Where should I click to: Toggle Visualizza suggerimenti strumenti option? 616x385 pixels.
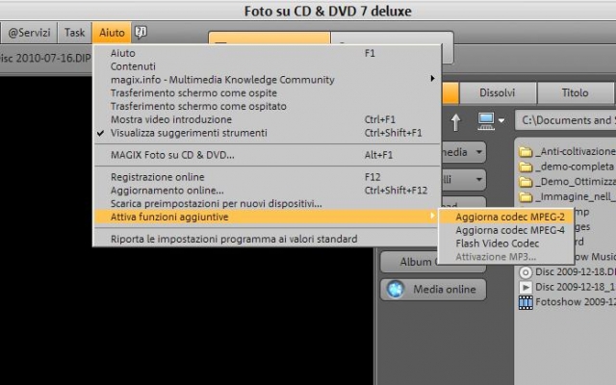[268, 133]
